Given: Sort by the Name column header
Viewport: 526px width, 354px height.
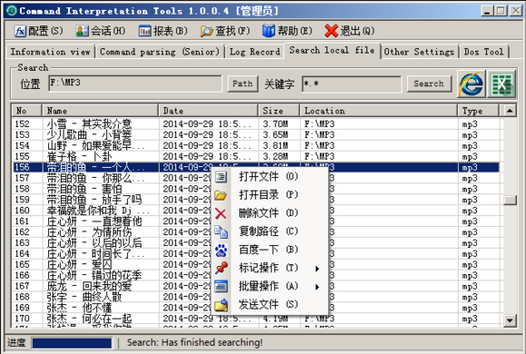Looking at the screenshot, I should [100, 111].
